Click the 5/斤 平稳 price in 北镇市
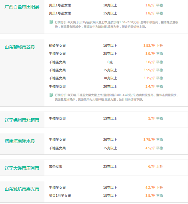 click(156, 118)
